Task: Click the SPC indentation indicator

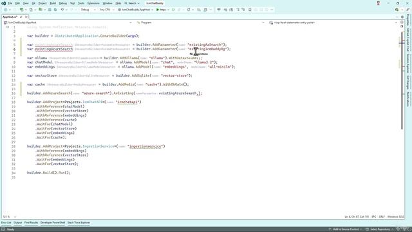Action: [x=373, y=217]
